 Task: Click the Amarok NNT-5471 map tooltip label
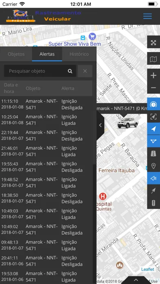coord(122,109)
